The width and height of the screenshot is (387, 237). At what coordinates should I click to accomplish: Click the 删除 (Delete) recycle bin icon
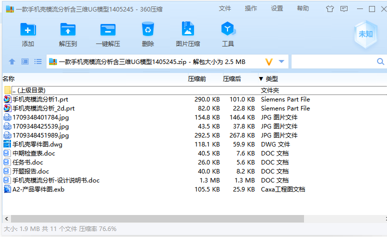(148, 29)
